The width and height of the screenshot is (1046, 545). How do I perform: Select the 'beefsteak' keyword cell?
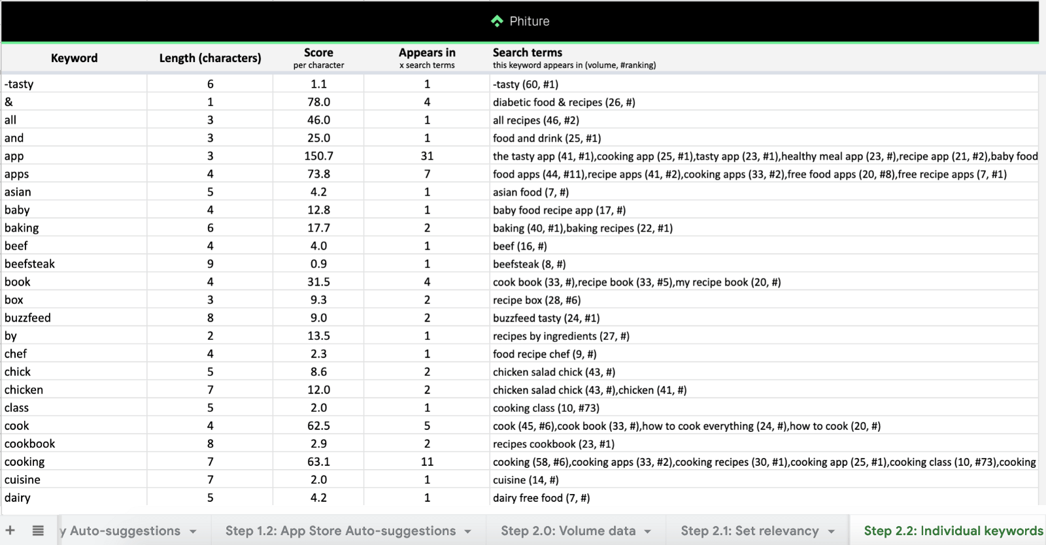[x=74, y=263]
